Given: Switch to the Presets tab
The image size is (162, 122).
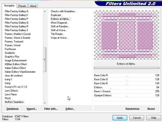Looking at the screenshot, I should pyautogui.click(x=22, y=6).
